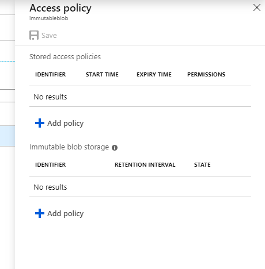Sort by IDENTIFIER in immutable blob table
The height and width of the screenshot is (269, 265).
(x=51, y=165)
